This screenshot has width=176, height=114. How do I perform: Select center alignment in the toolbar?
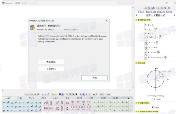pyautogui.click(x=83, y=94)
